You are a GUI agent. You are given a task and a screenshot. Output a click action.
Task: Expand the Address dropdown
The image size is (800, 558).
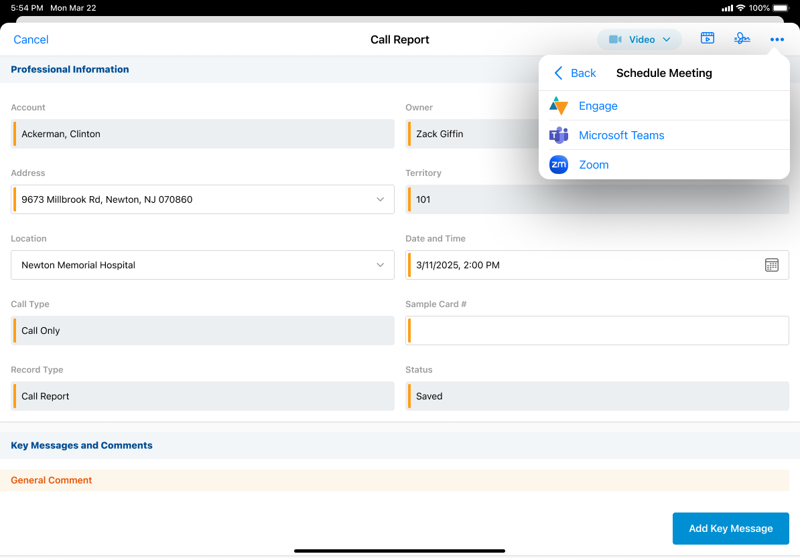(x=380, y=199)
